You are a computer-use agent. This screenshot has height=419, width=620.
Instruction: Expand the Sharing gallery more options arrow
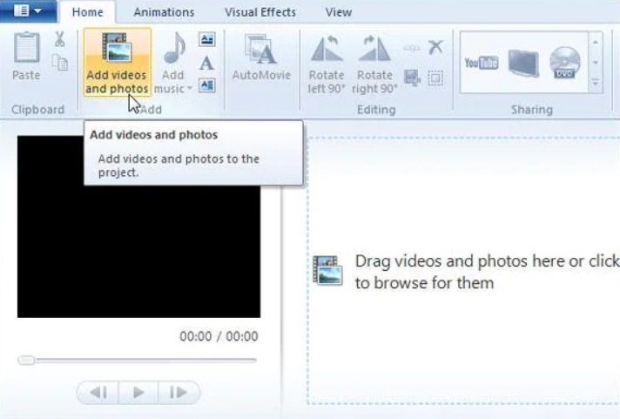[596, 84]
